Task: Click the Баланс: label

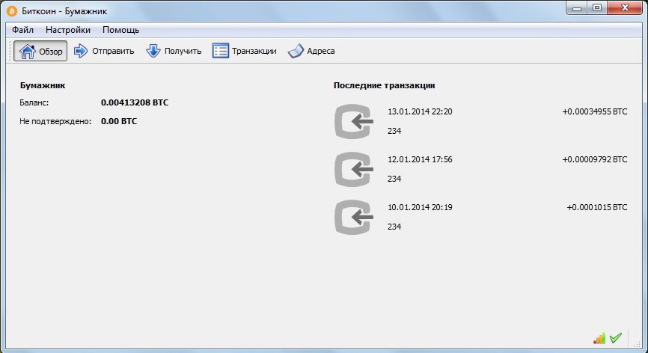Action: 34,102
